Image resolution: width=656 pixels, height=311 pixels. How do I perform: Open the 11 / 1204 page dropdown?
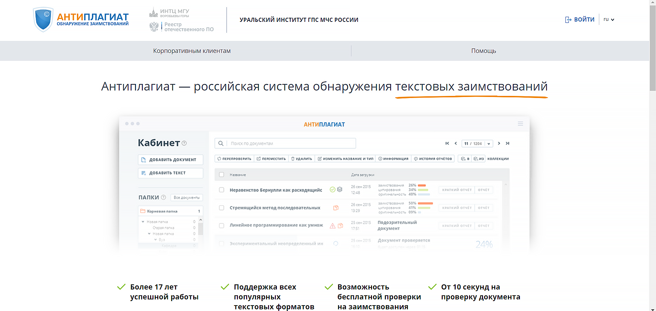click(x=477, y=143)
